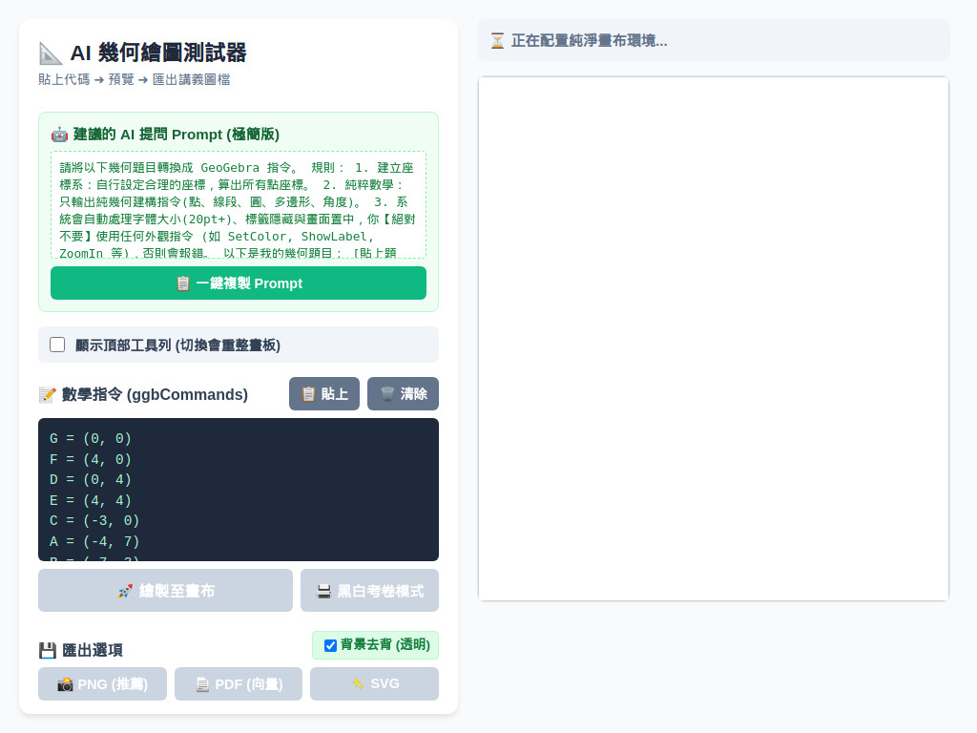
Task: Click the sparkle icon on SVG button
Action: [x=358, y=683]
